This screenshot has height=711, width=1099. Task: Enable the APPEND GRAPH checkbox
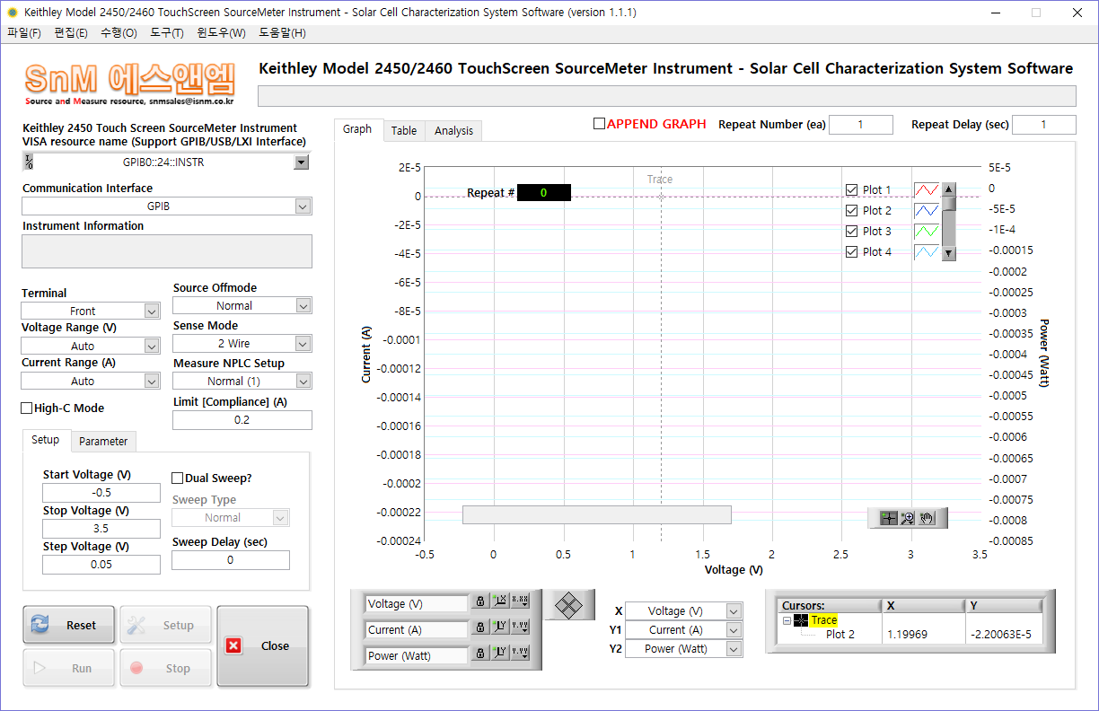pyautogui.click(x=599, y=124)
